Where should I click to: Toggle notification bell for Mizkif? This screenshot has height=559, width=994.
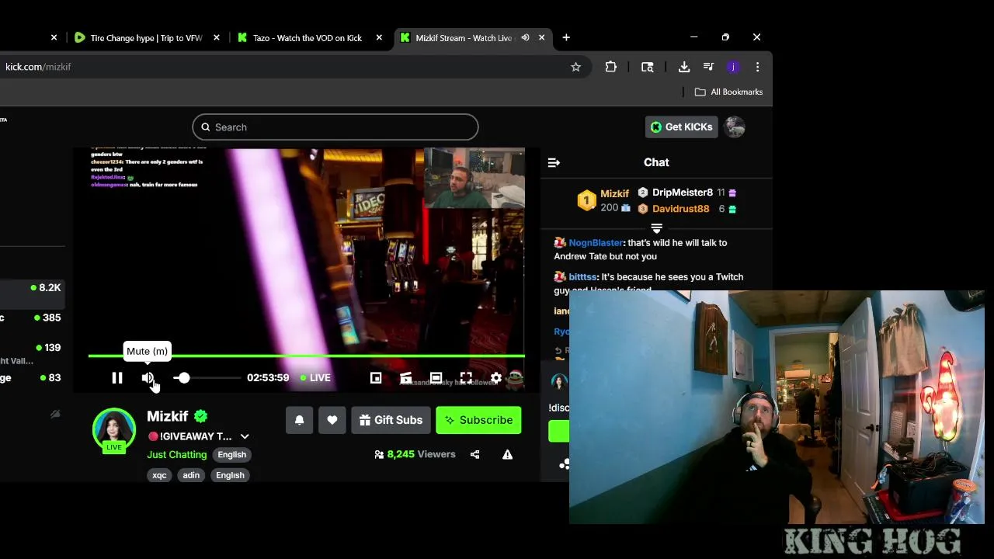[299, 420]
